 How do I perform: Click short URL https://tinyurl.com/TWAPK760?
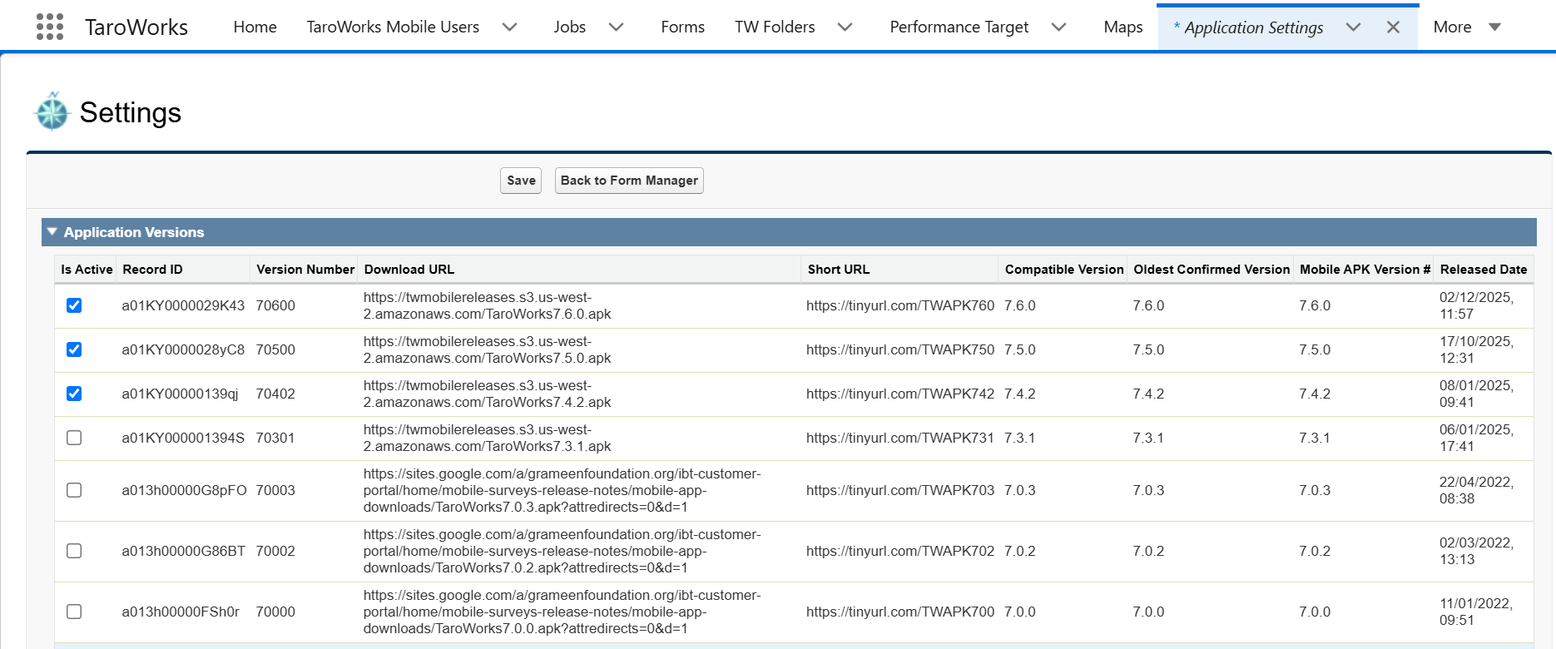pyautogui.click(x=900, y=305)
